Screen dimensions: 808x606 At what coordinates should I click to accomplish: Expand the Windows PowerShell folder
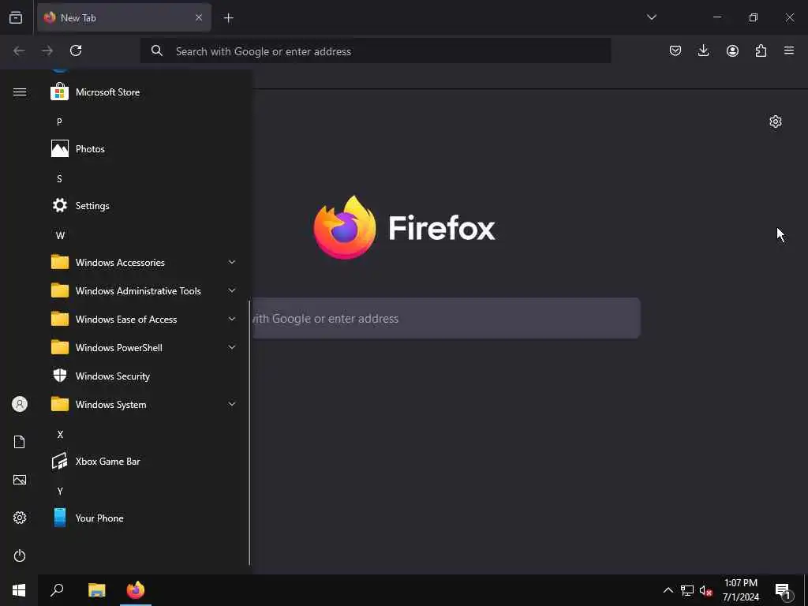coord(144,347)
